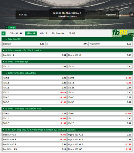This screenshot has height=153, width=134.
Task: Switch to the Hiệp 16 tab
Action: 43,33
